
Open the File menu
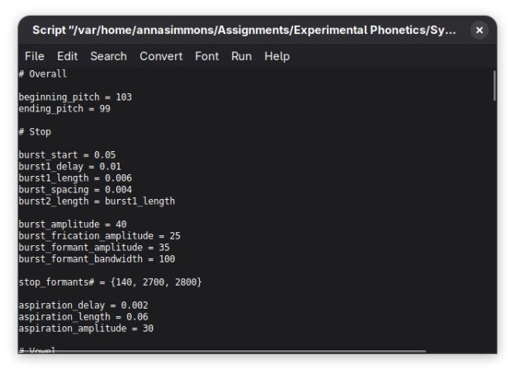point(35,56)
